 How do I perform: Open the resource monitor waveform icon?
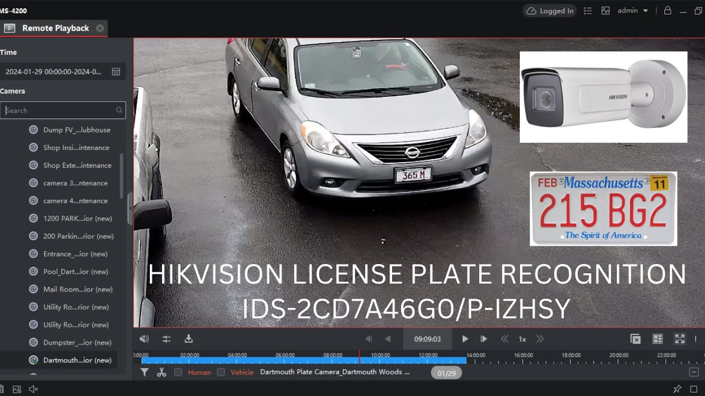tap(606, 10)
